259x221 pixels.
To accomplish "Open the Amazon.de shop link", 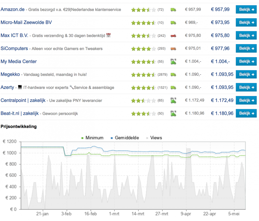I will click(12, 9).
